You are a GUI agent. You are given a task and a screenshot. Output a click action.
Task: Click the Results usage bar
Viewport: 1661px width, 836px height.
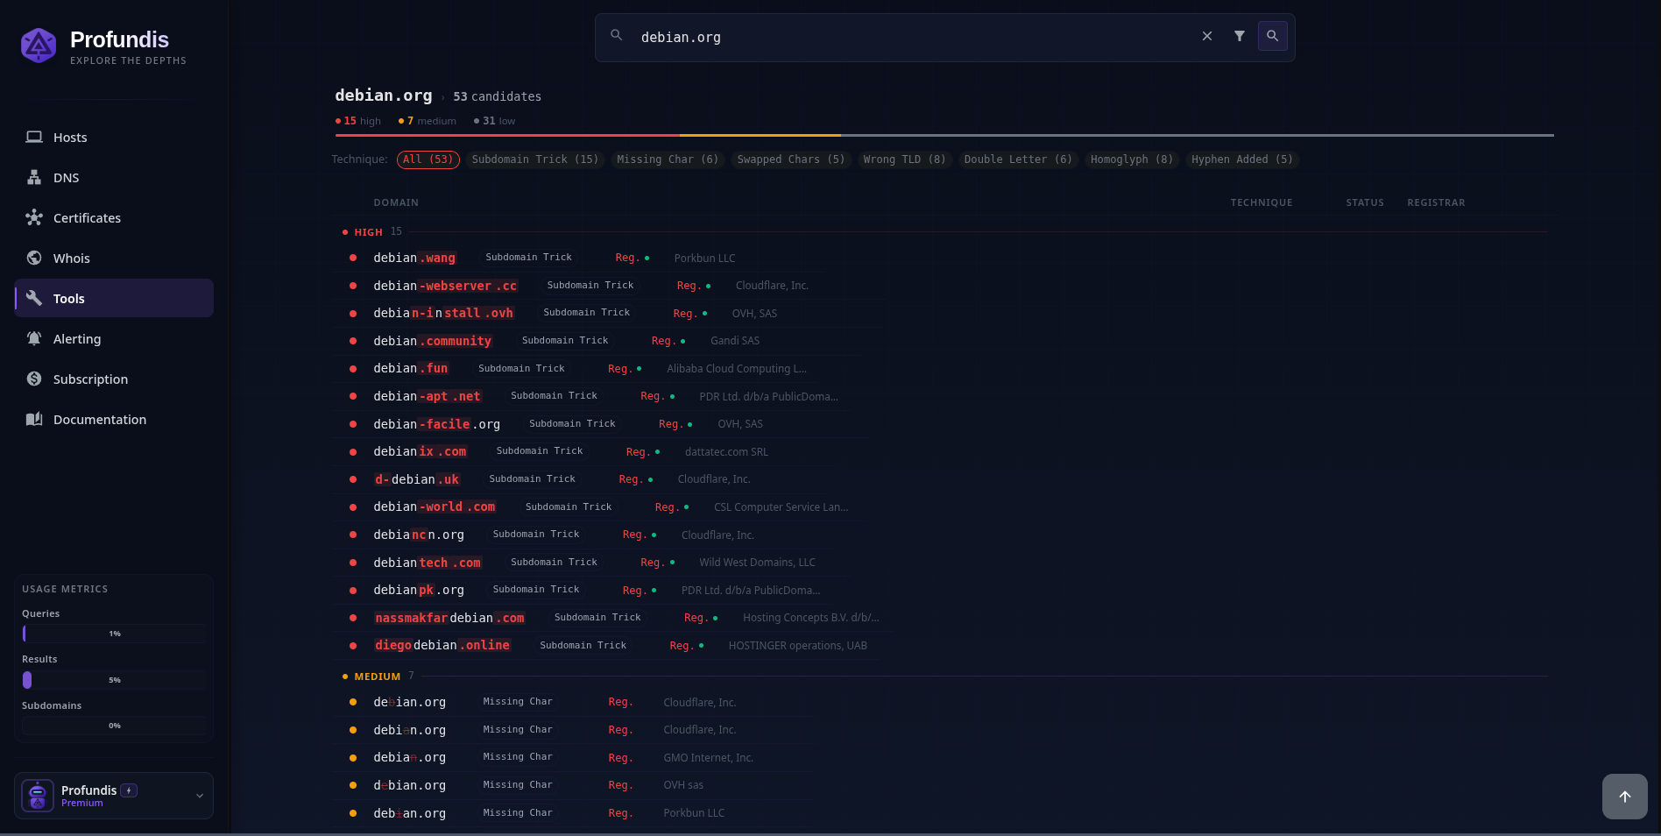pos(114,680)
